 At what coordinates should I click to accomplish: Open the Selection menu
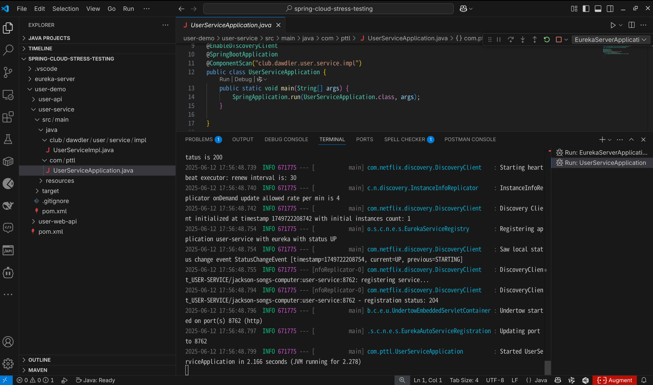point(65,8)
